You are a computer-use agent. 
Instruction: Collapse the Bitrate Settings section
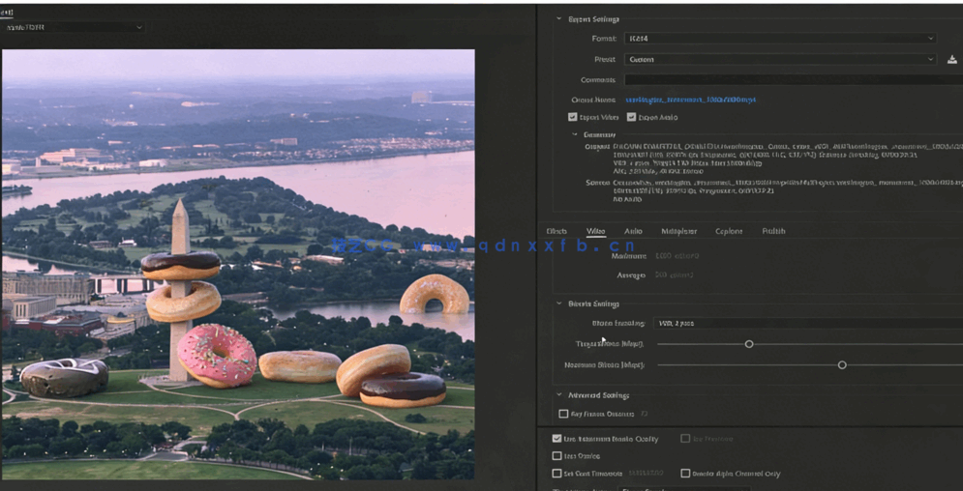pos(559,303)
